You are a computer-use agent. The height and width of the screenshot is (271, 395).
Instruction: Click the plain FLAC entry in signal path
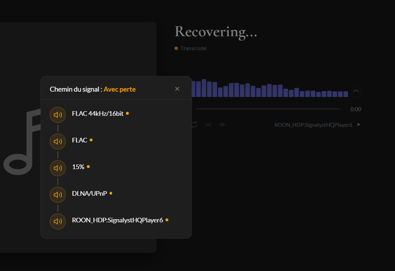coord(80,140)
